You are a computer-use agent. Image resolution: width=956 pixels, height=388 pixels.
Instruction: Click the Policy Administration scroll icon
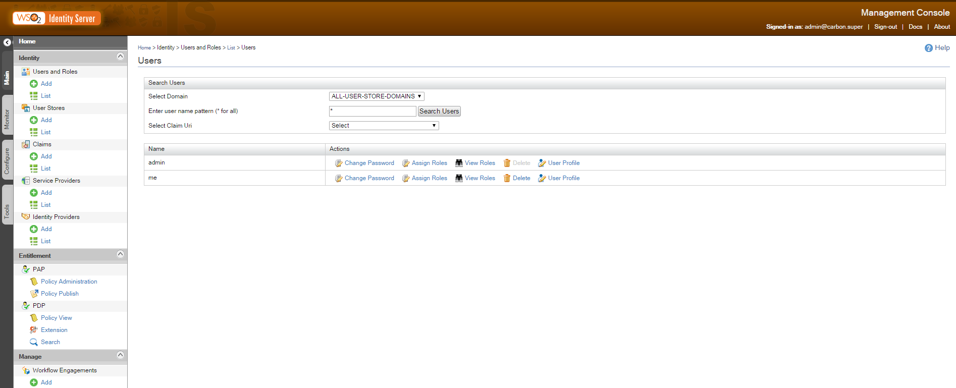(34, 282)
